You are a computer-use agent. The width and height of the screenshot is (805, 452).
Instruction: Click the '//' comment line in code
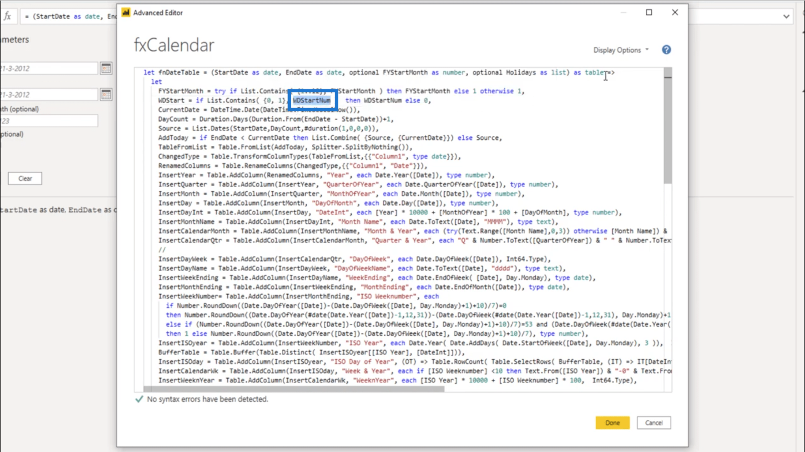tap(162, 250)
